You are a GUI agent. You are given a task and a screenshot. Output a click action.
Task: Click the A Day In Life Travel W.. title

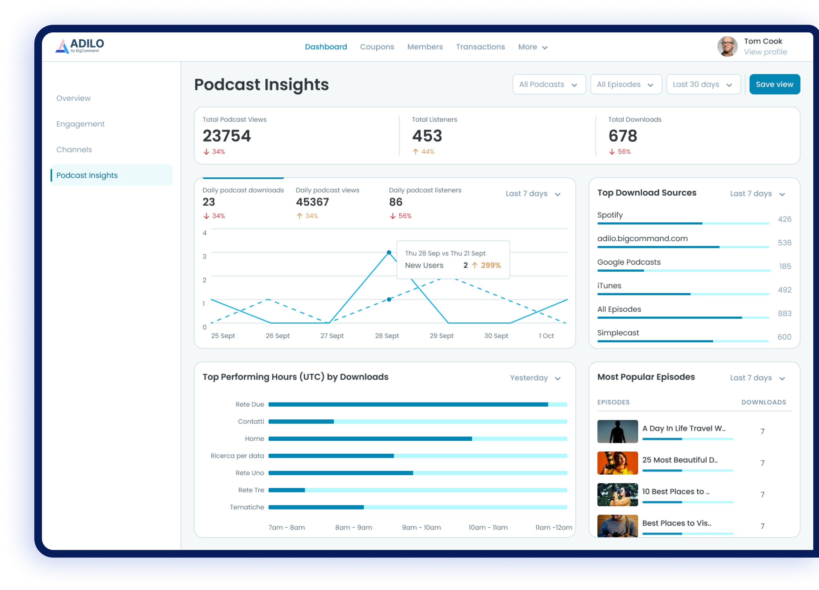(684, 428)
